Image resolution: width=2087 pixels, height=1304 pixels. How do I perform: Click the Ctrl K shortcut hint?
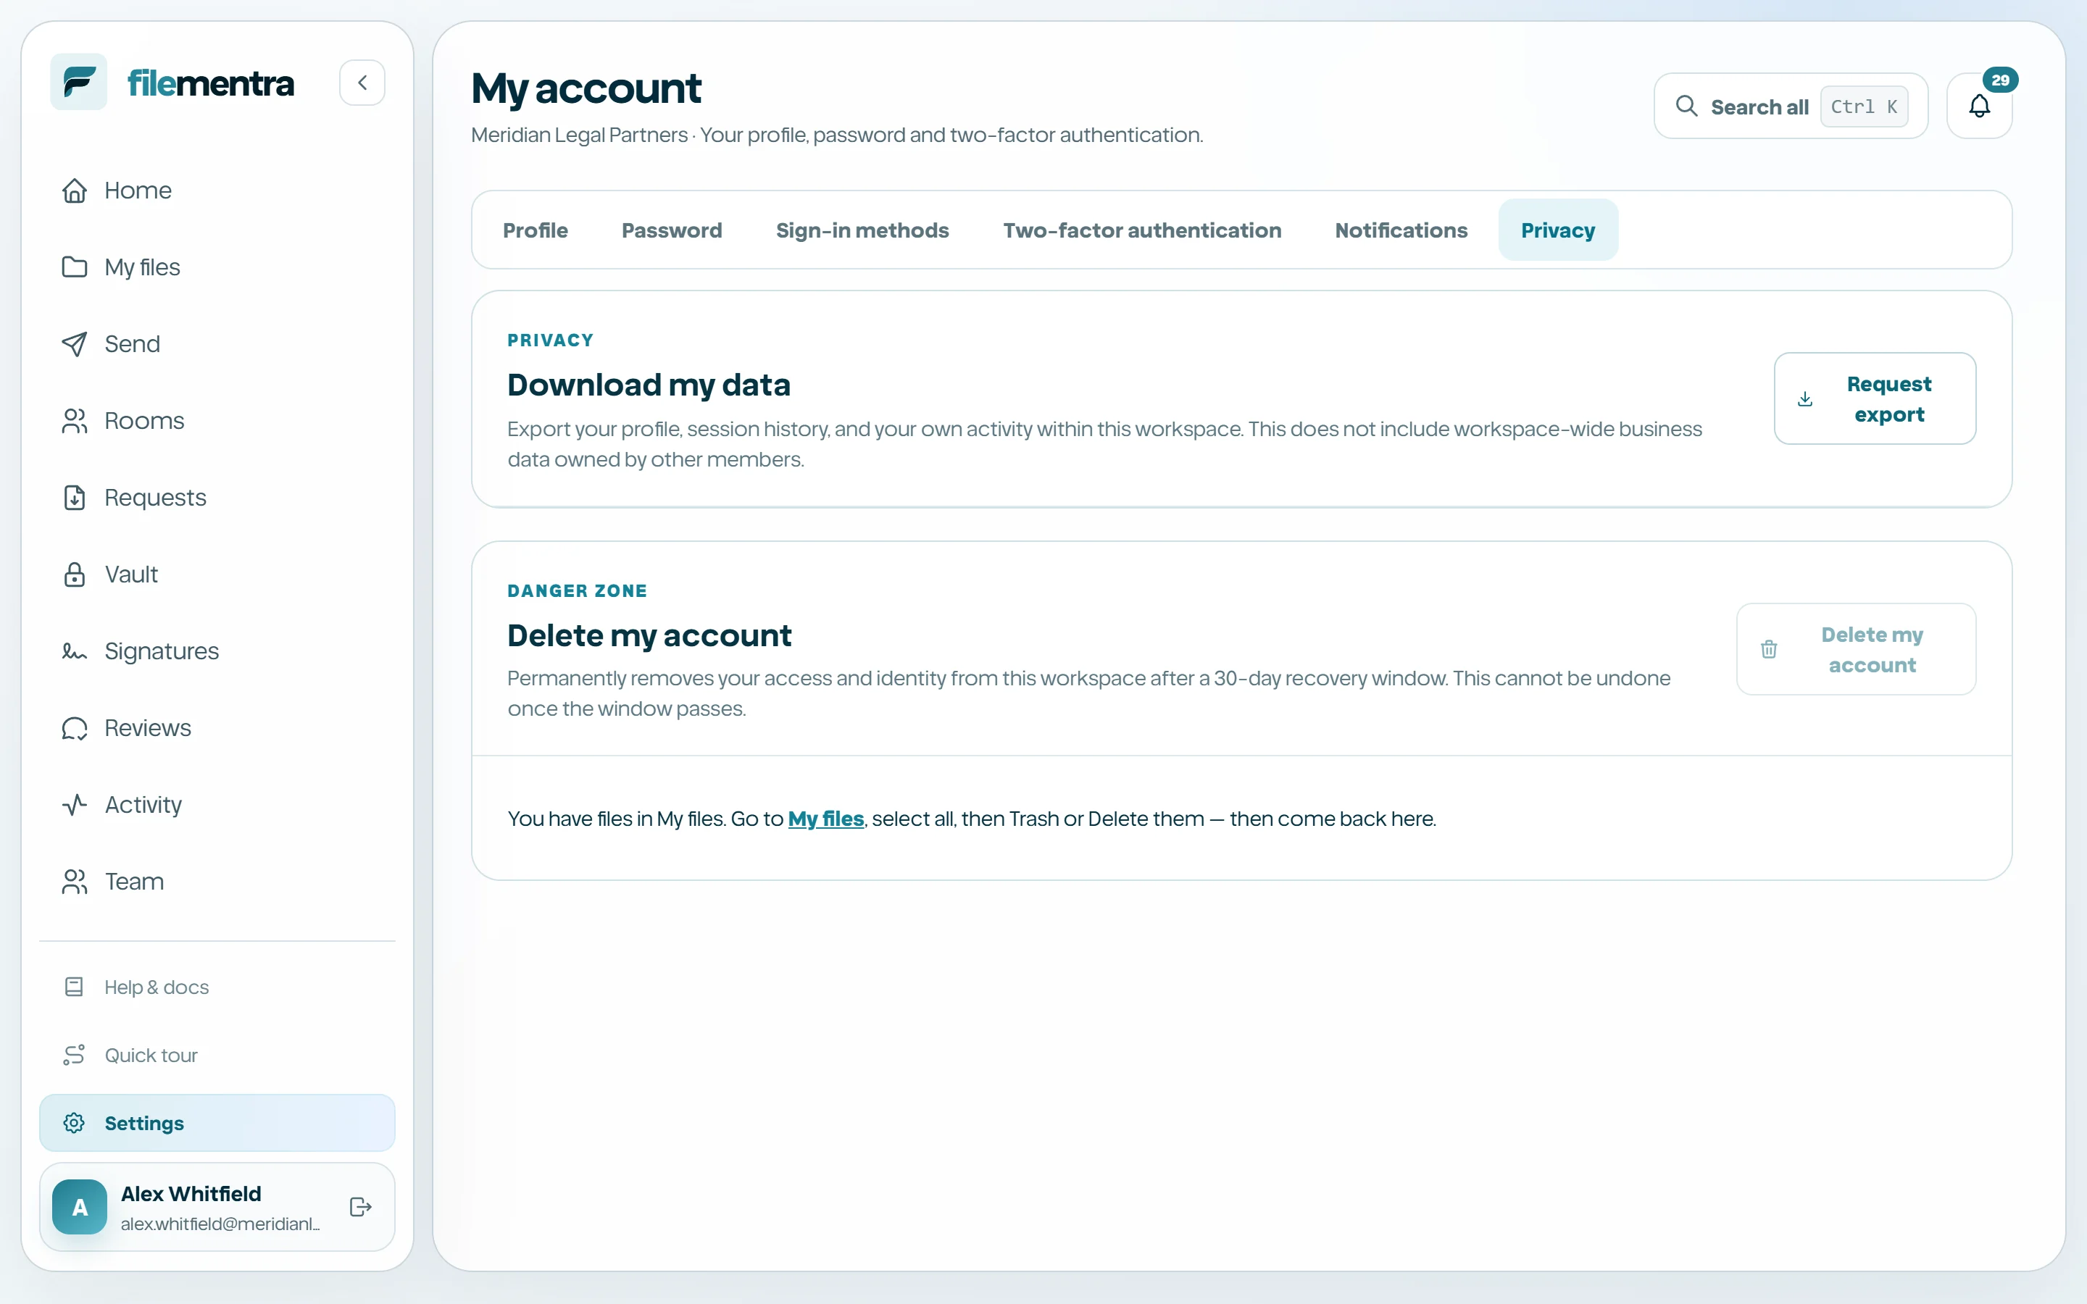click(1864, 106)
